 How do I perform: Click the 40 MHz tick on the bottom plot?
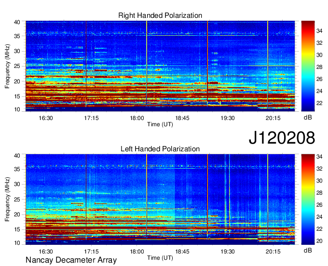click(x=17, y=156)
